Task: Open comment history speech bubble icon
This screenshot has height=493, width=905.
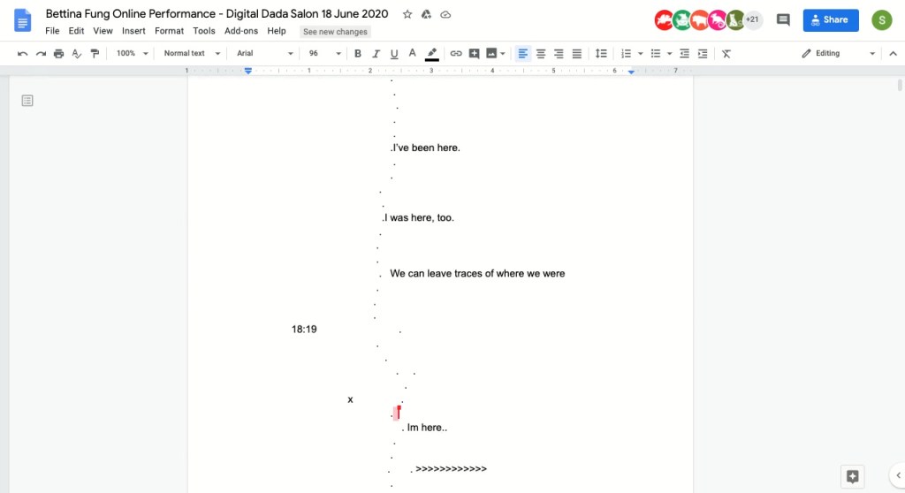Action: click(x=782, y=19)
